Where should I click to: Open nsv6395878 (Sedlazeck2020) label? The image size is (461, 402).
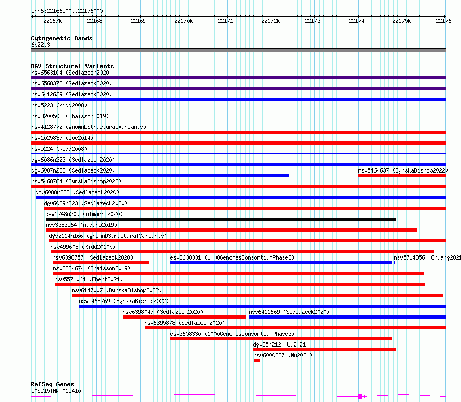(x=184, y=323)
